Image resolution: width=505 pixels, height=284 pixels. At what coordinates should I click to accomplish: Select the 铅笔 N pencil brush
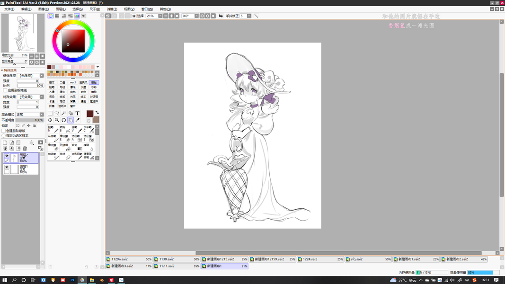tap(53, 129)
